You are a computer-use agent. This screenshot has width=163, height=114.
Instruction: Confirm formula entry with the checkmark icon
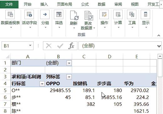tap(60, 46)
